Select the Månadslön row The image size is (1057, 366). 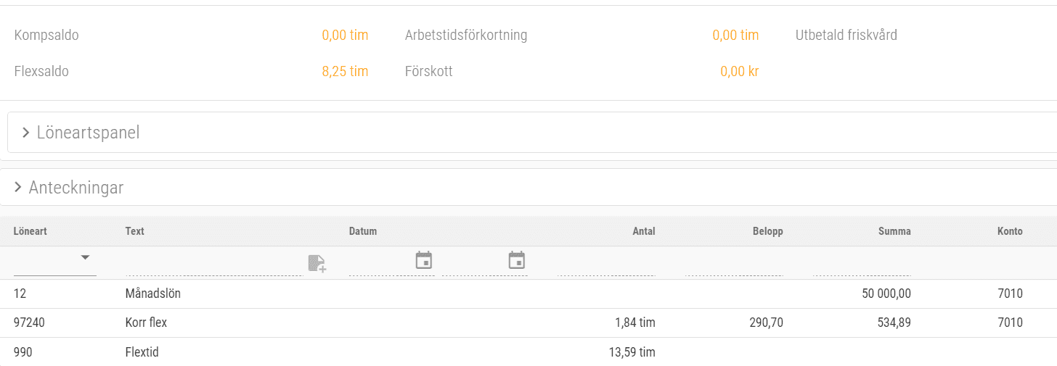pos(153,294)
